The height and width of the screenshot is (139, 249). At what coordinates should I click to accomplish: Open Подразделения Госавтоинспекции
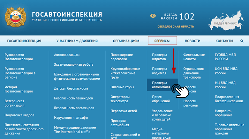[x=229, y=99]
